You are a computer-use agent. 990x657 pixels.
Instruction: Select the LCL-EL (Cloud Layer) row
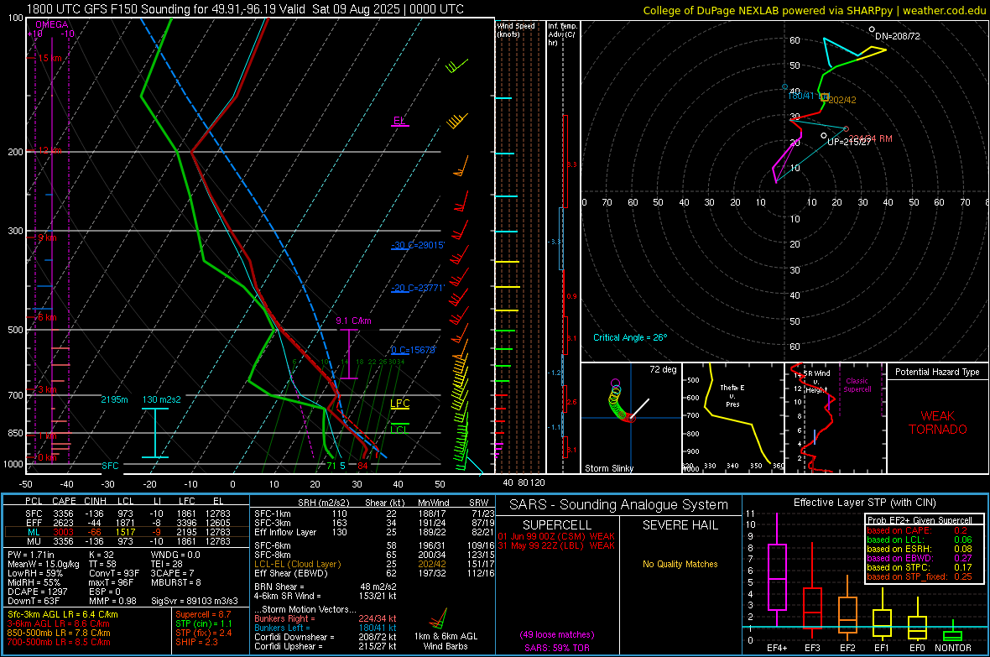pos(374,564)
